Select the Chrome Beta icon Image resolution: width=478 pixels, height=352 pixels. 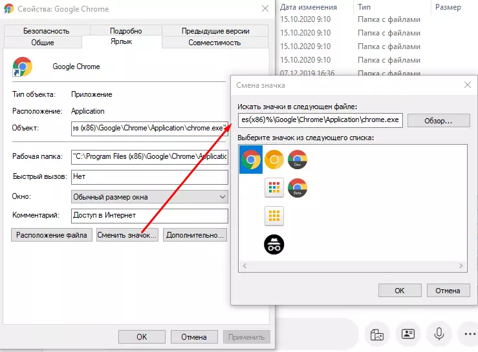click(x=298, y=187)
